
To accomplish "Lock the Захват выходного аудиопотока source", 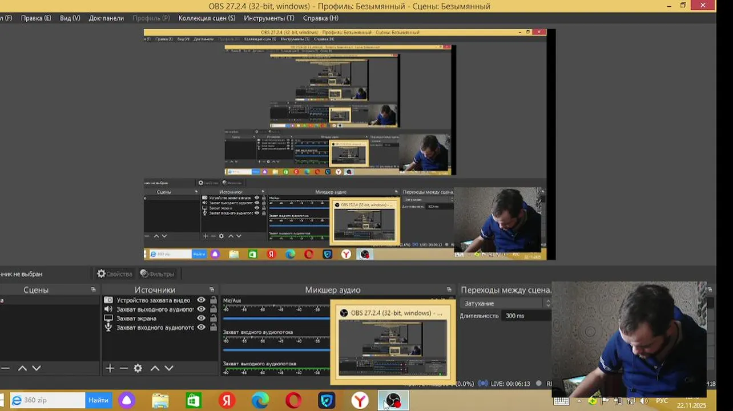I will 213,309.
